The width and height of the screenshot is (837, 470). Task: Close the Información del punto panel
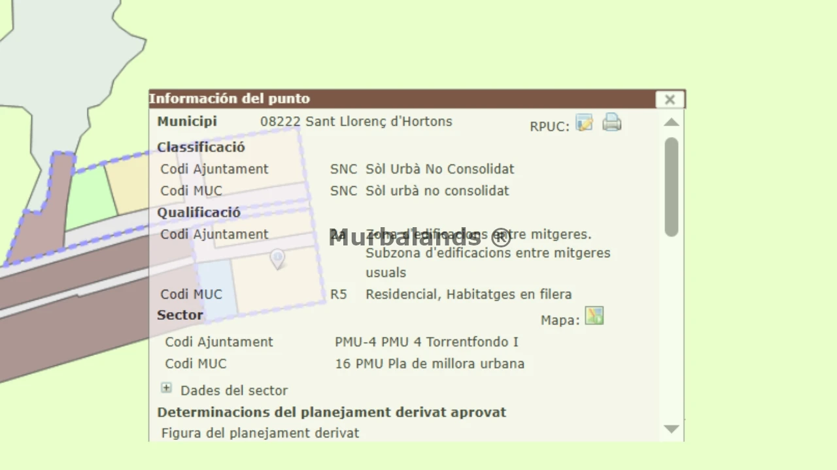pyautogui.click(x=670, y=99)
